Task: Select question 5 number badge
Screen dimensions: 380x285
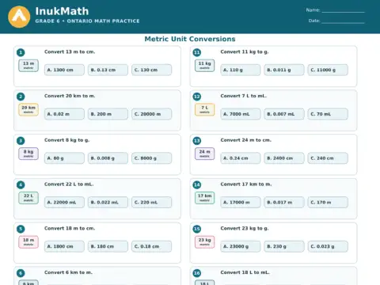Action: pyautogui.click(x=21, y=229)
